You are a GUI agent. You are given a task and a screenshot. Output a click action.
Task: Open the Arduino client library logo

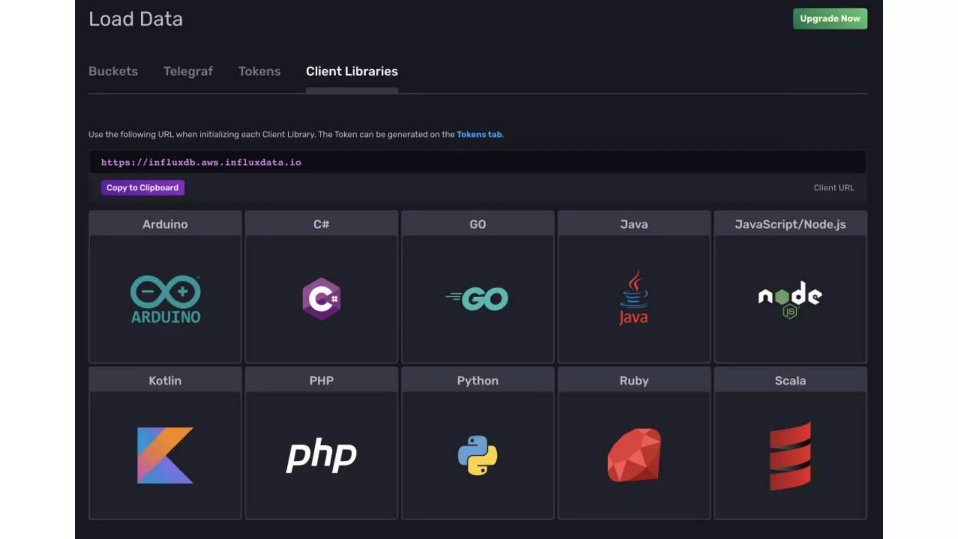[x=165, y=299]
